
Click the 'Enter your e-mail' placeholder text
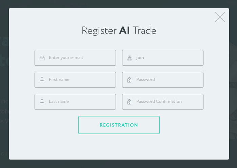pyautogui.click(x=66, y=58)
